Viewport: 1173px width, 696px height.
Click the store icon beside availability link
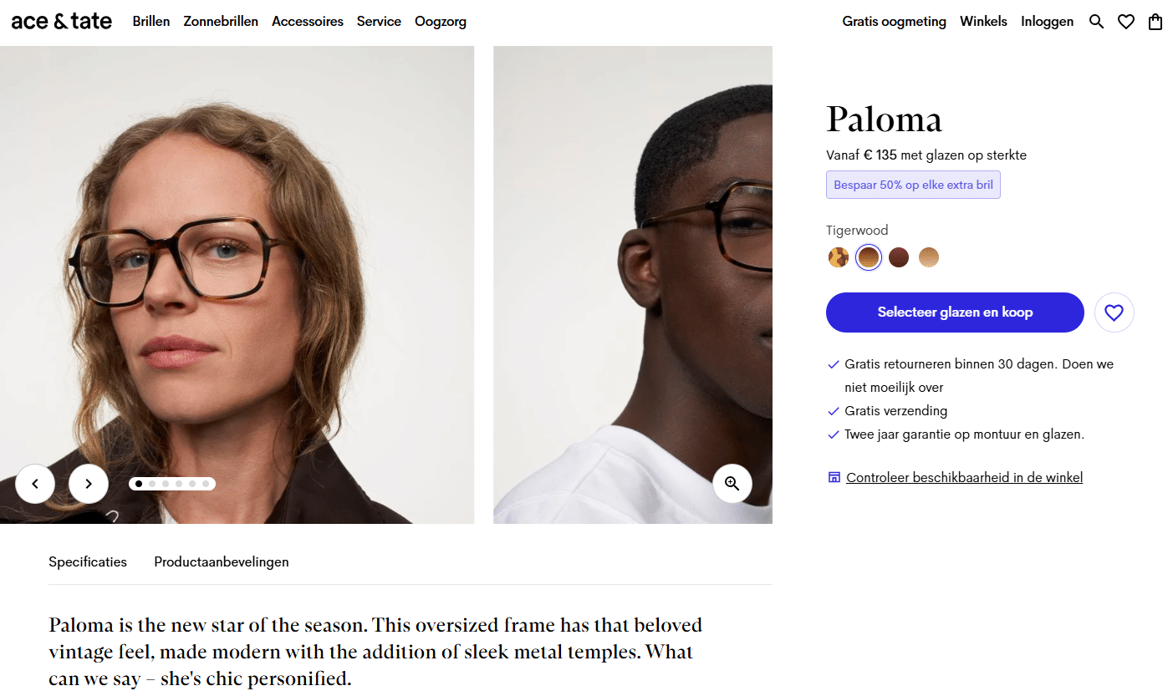[834, 477]
